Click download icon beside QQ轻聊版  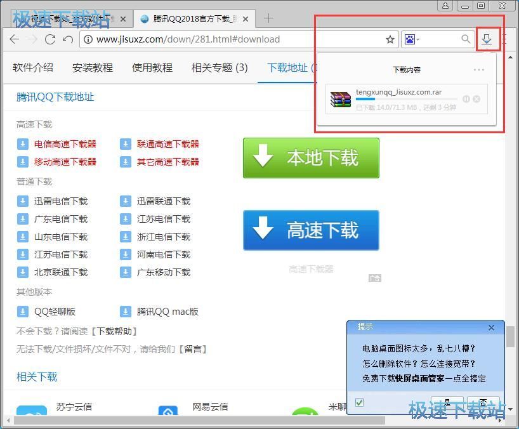22,312
